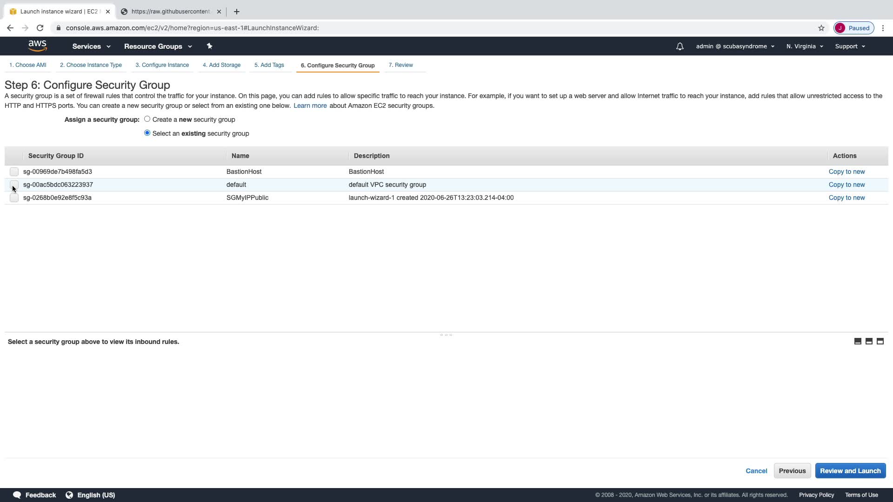Switch to 7. Review step tab

pos(400,65)
